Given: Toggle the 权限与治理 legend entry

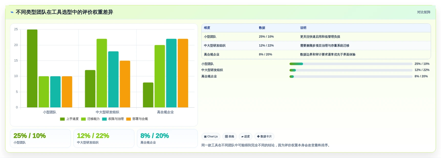Looking at the screenshot, I should tap(113, 119).
